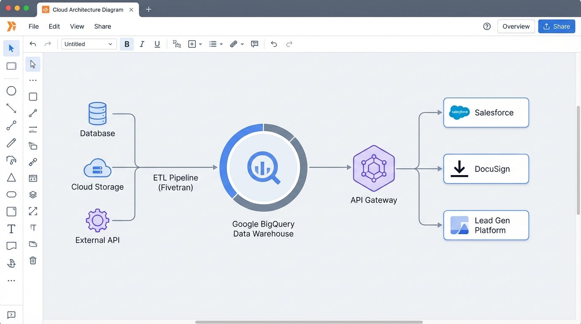Select the Pencil drawing tool
Screen dimensions: 581x324
tap(11, 143)
